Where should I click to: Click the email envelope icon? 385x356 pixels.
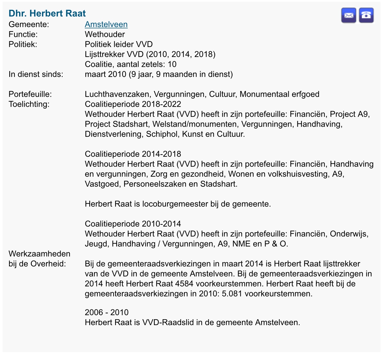coord(348,15)
